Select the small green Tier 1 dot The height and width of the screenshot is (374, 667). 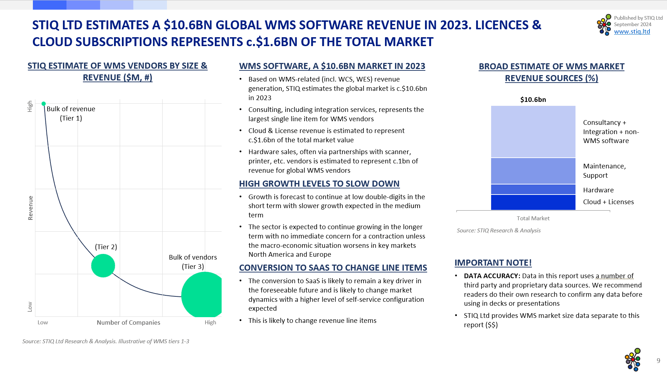(x=44, y=104)
